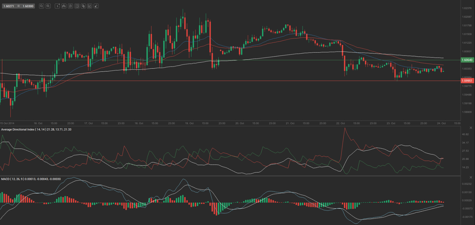Open the candlestick chart type menu
This screenshot has width=475, height=225.
(64, 6)
